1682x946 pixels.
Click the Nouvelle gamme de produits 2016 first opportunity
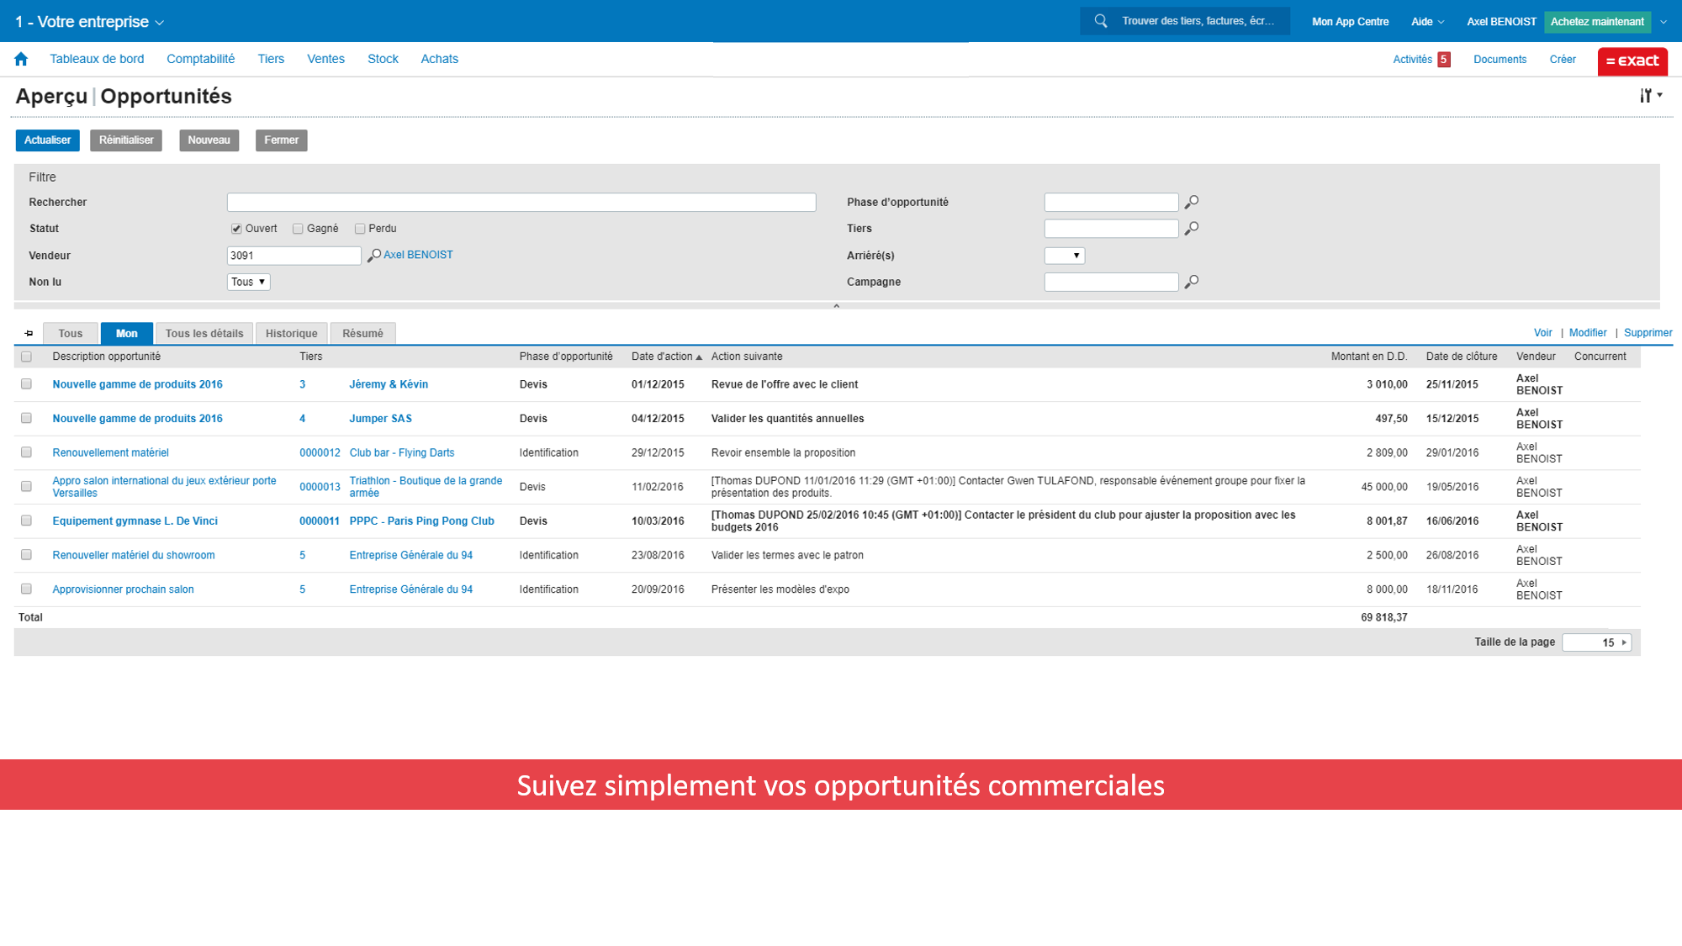(x=136, y=383)
